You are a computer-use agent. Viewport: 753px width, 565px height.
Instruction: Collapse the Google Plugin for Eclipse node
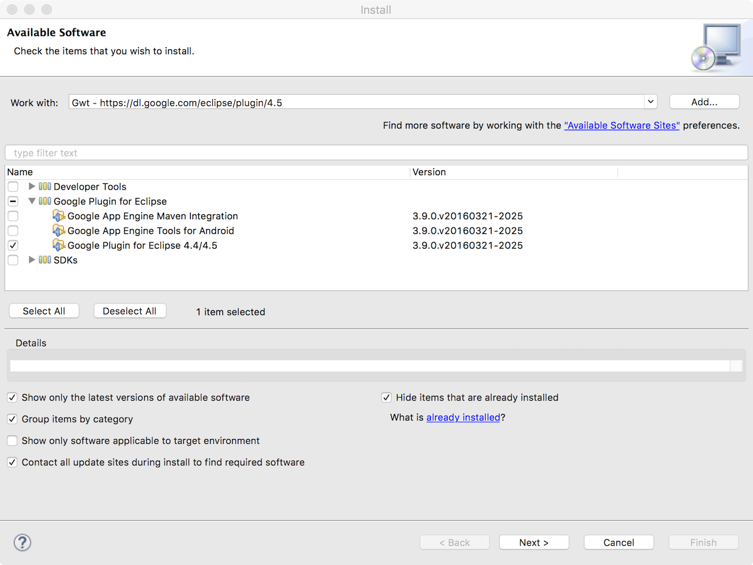point(32,201)
